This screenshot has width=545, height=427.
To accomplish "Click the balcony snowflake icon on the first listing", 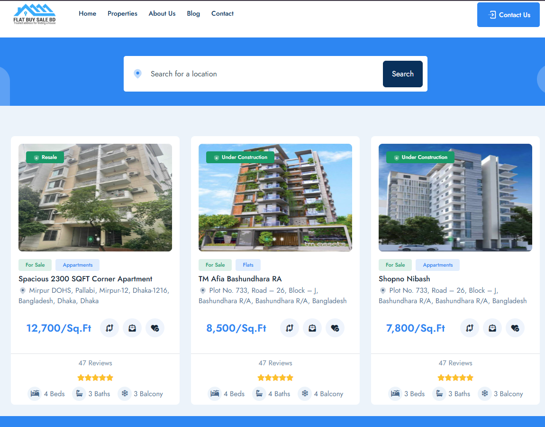I will [x=125, y=393].
